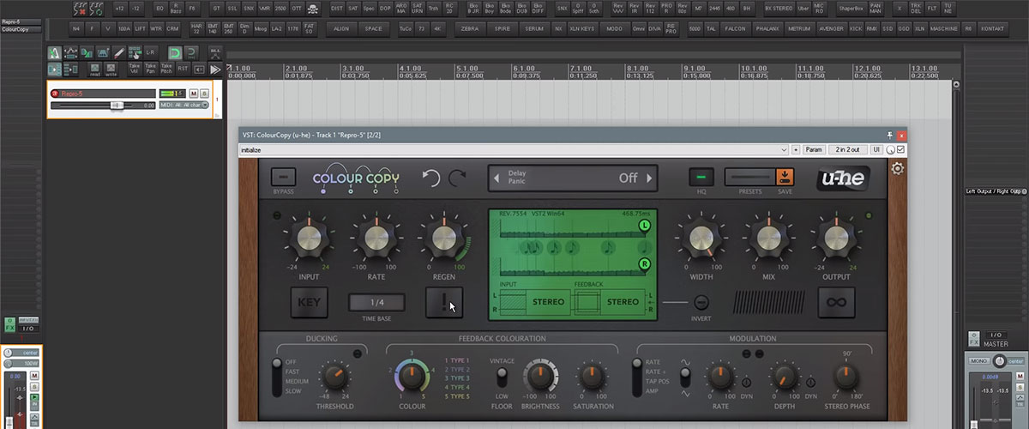
Task: Open the 1/4 TIME BASE selector
Action: (376, 302)
